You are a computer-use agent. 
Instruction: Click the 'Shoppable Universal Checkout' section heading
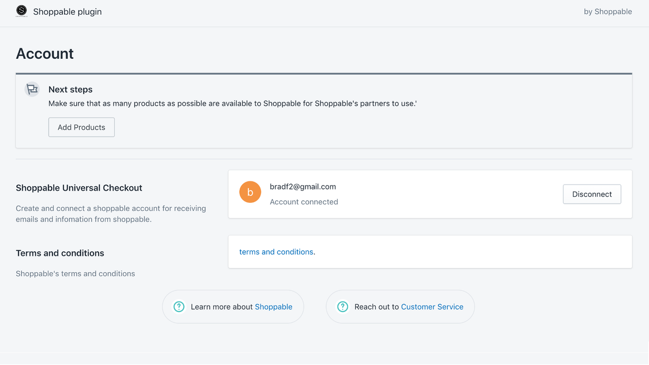pyautogui.click(x=79, y=188)
